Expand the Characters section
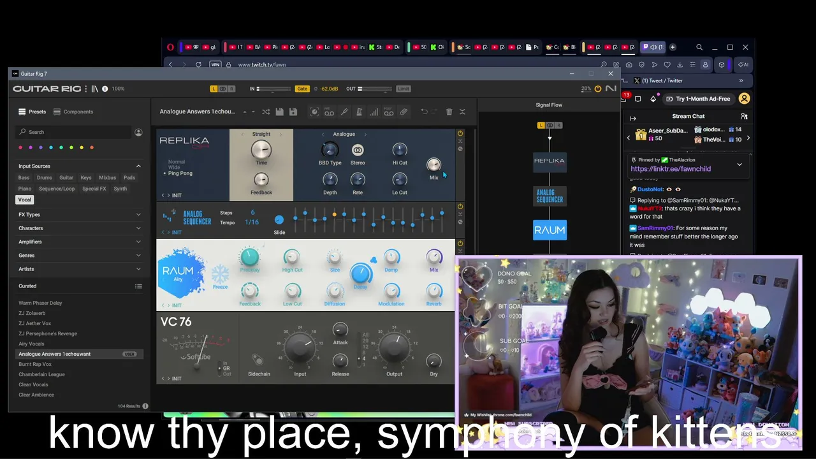Screen dimensions: 816x459 point(138,228)
